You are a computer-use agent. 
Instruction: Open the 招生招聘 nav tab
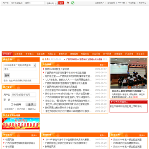(41, 54)
